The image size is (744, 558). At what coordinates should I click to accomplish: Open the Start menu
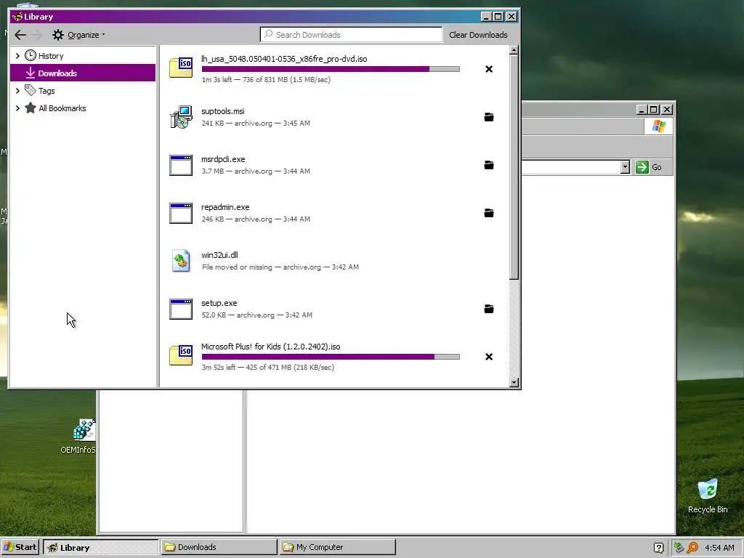pos(20,547)
